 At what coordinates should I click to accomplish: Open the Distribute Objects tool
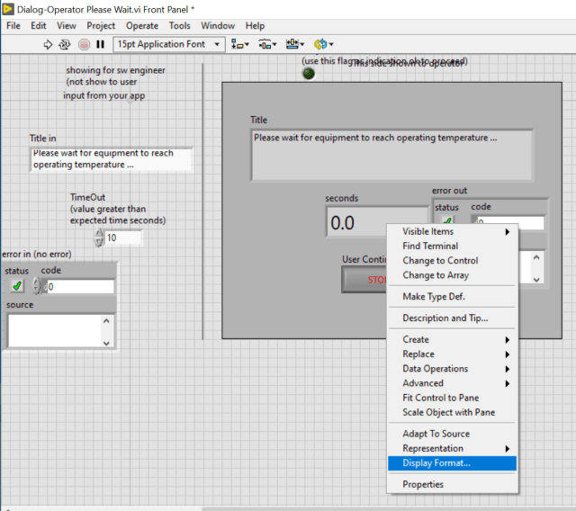point(267,44)
